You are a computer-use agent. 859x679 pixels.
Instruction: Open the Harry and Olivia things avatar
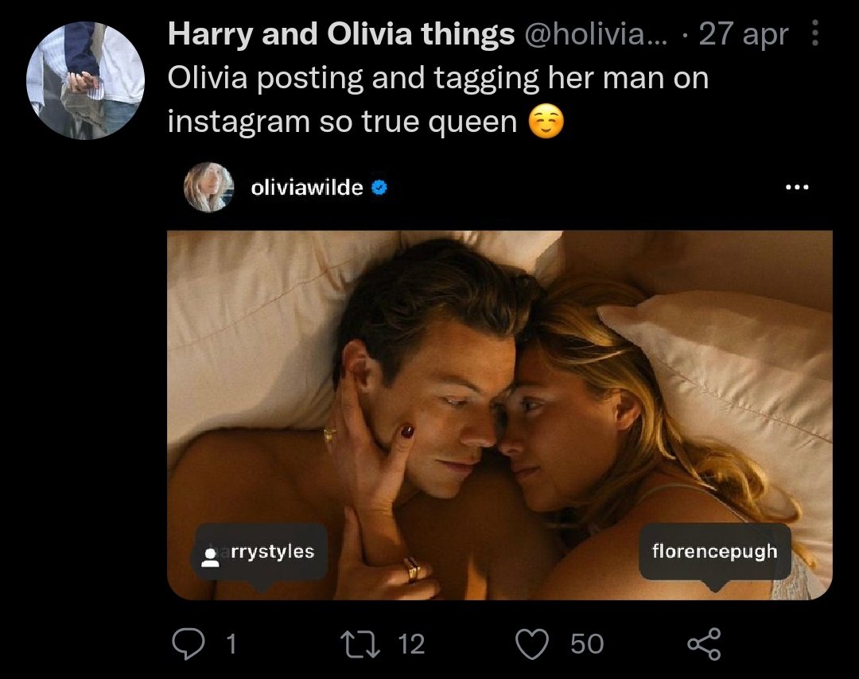85,80
